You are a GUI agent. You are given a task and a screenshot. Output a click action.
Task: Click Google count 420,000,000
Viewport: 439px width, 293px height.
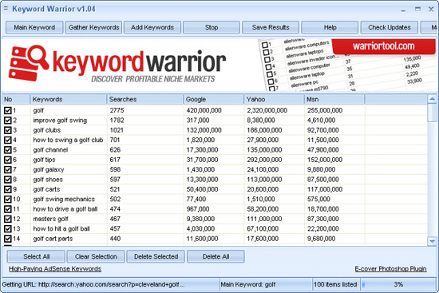click(204, 110)
